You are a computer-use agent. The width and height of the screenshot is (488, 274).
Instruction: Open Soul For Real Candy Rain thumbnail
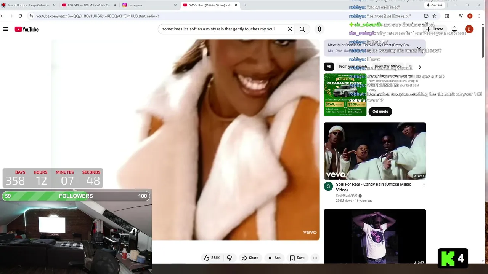point(375,151)
